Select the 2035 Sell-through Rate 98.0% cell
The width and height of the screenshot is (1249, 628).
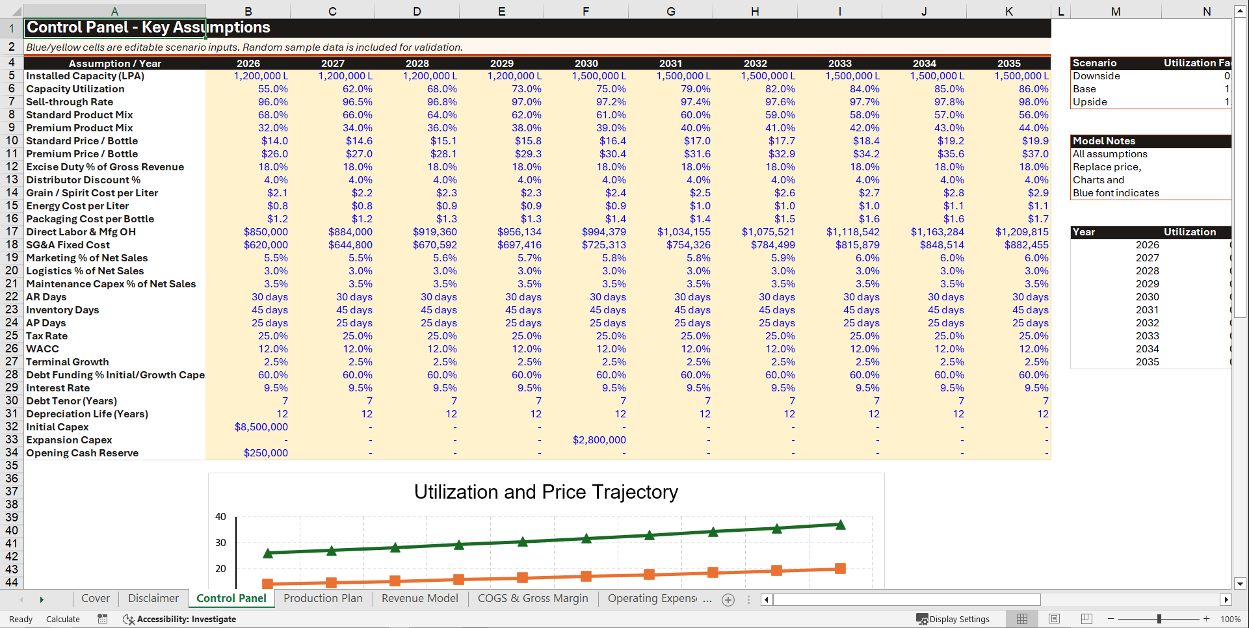tap(1008, 102)
